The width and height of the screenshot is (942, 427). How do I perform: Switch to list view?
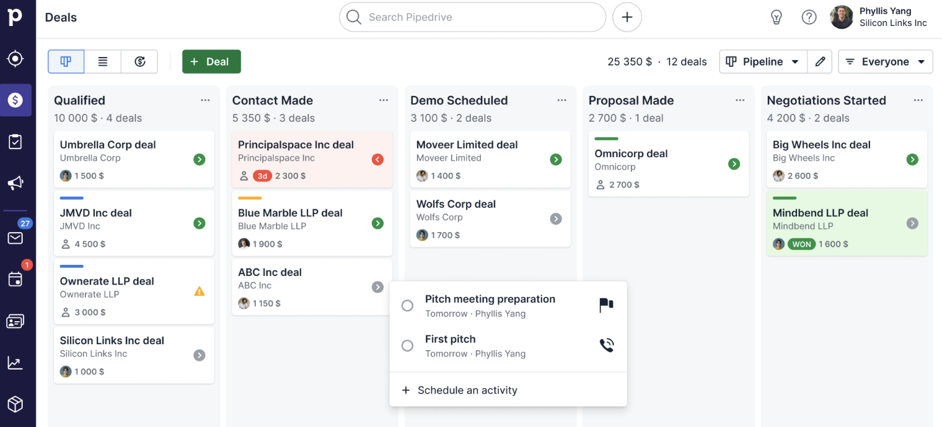pos(103,62)
